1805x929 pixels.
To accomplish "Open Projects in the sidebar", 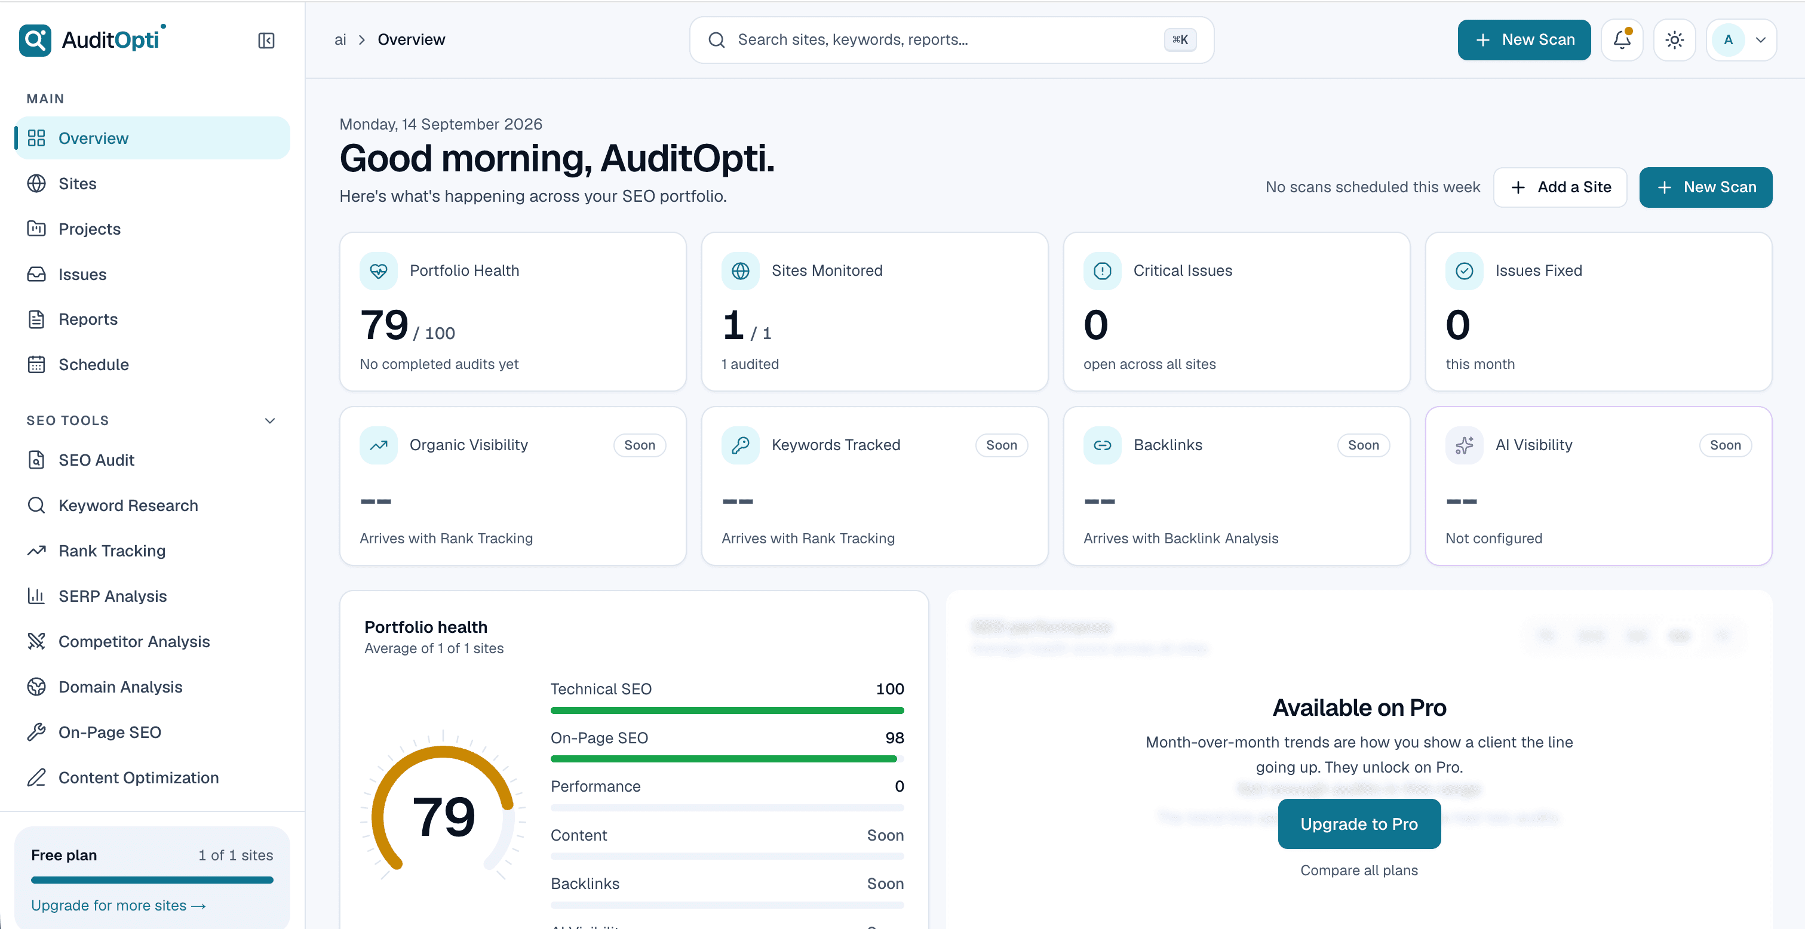I will click(x=152, y=229).
